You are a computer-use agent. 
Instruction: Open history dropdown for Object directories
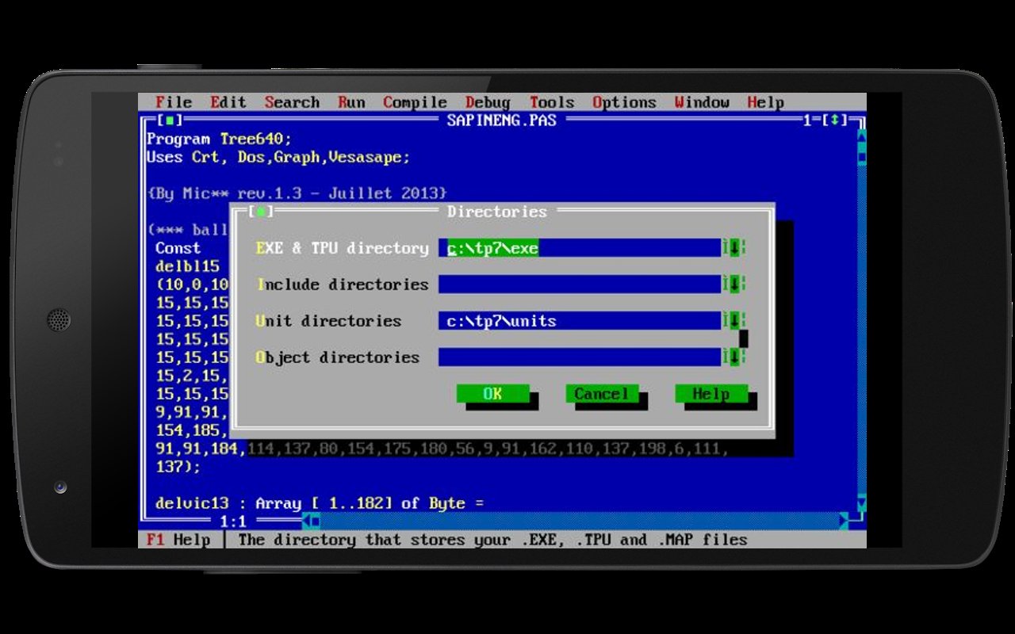coord(733,357)
